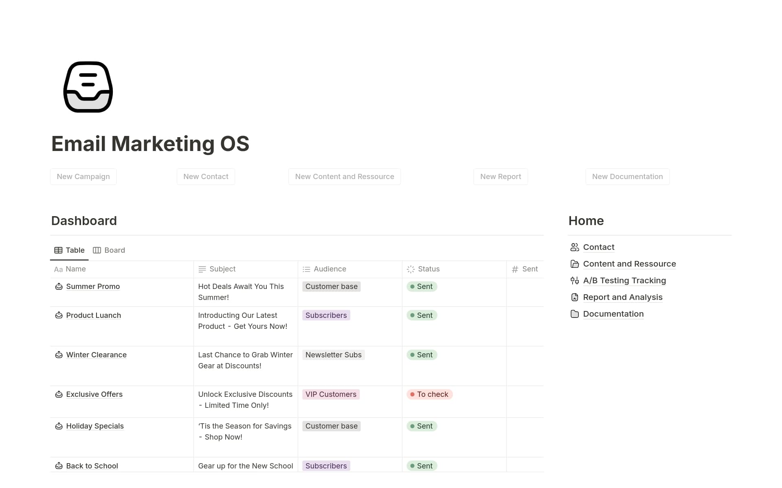Click the large inbox page icon
Screen dimensions: 782x488
tap(88, 87)
